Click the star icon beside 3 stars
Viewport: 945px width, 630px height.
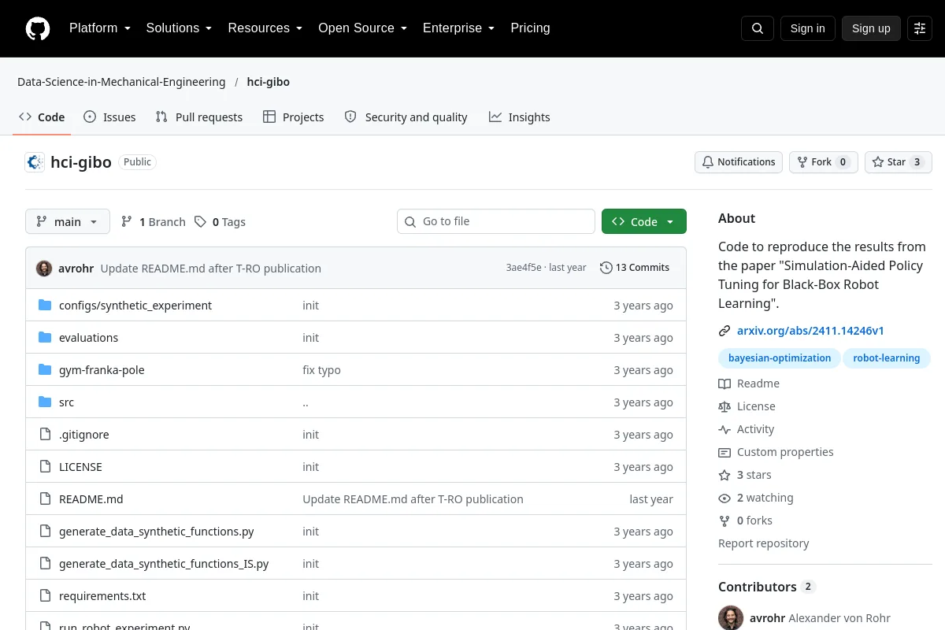[724, 475]
